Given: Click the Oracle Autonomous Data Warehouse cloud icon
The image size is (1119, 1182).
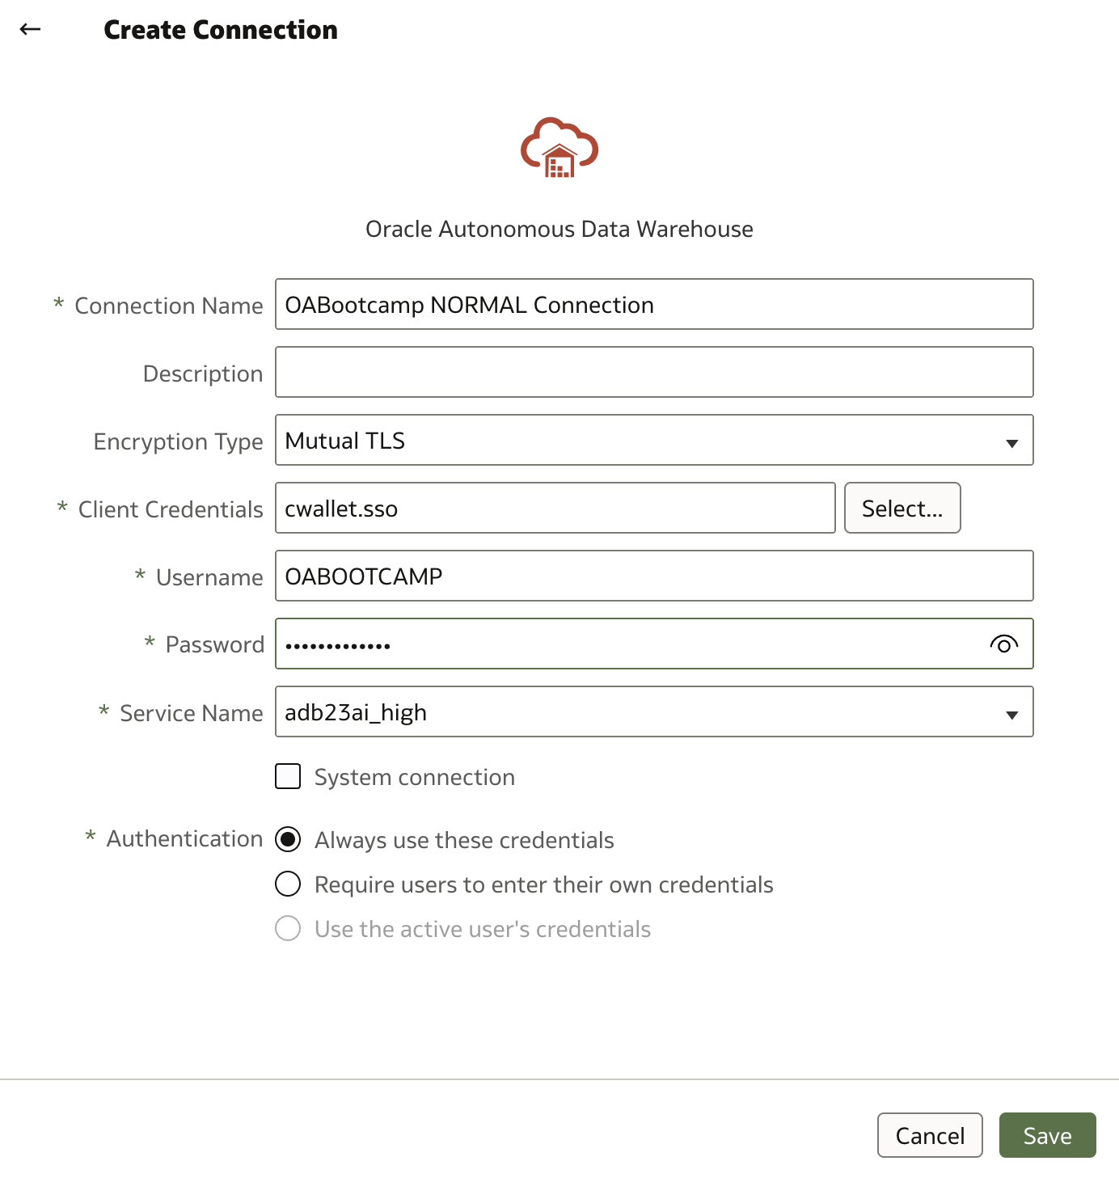Looking at the screenshot, I should click(x=559, y=148).
